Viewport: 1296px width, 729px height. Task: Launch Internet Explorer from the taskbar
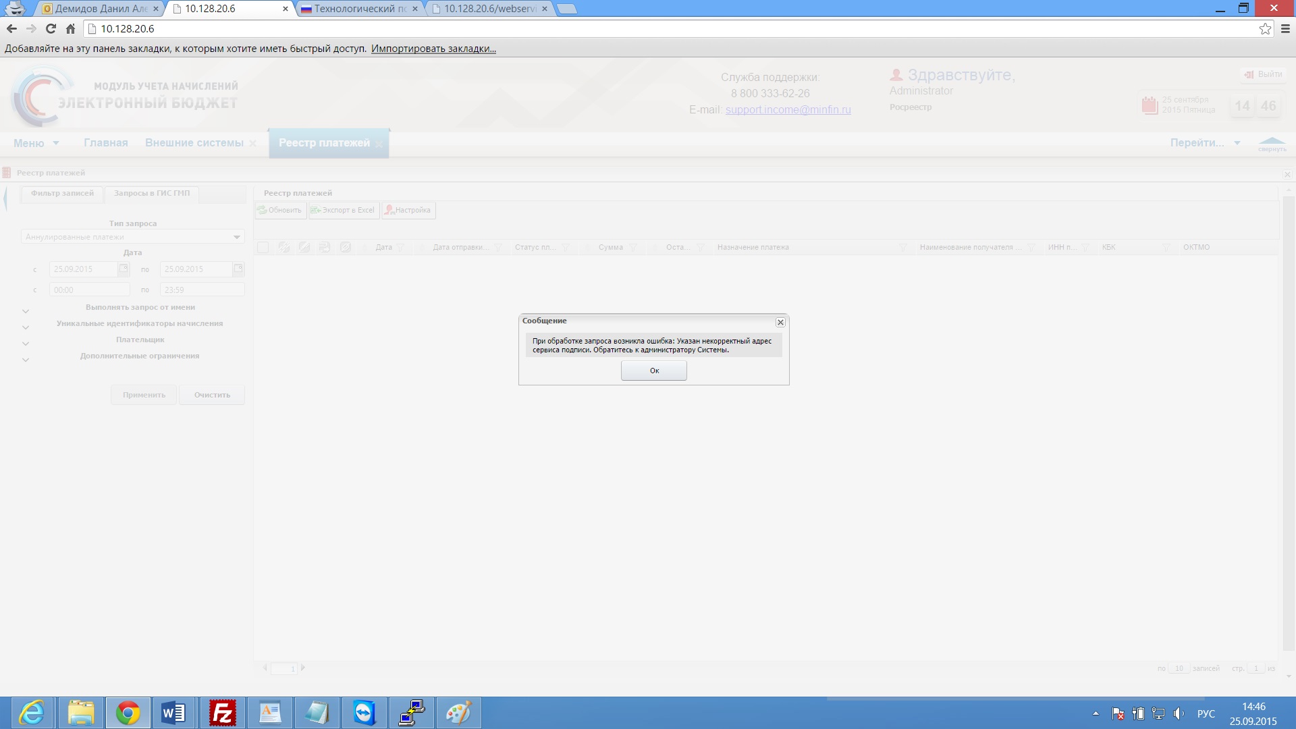tap(31, 713)
